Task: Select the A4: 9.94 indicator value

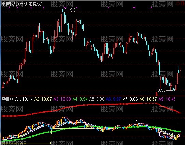Action: point(80,99)
